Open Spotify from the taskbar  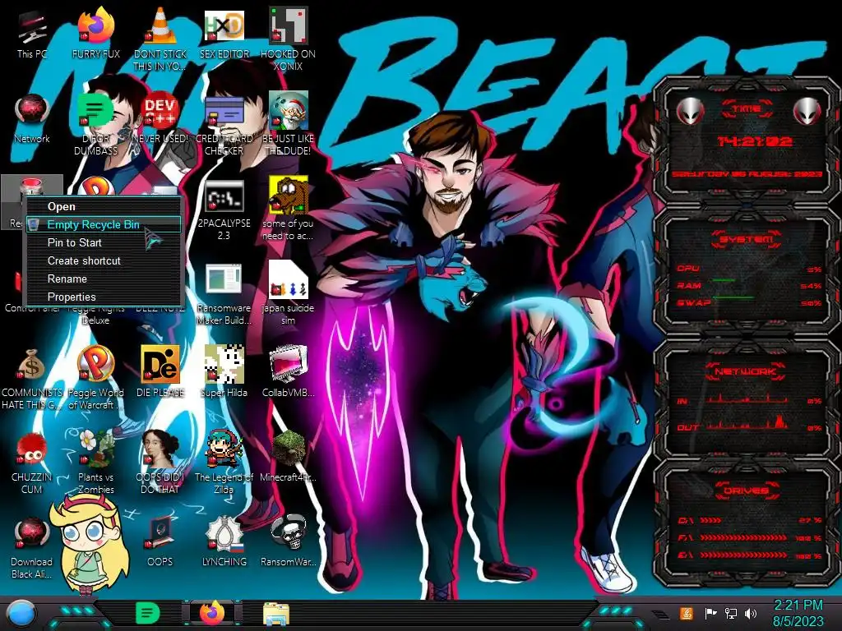point(148,613)
